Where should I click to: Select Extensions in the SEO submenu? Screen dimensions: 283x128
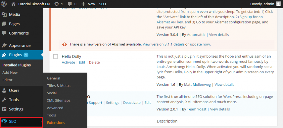tap(56, 122)
